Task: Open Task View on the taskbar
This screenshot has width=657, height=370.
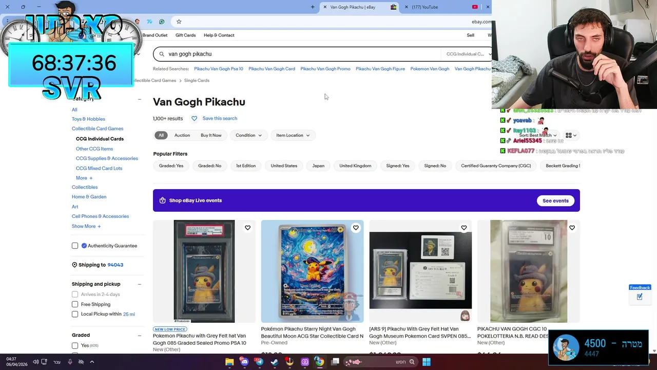Action: (335, 362)
